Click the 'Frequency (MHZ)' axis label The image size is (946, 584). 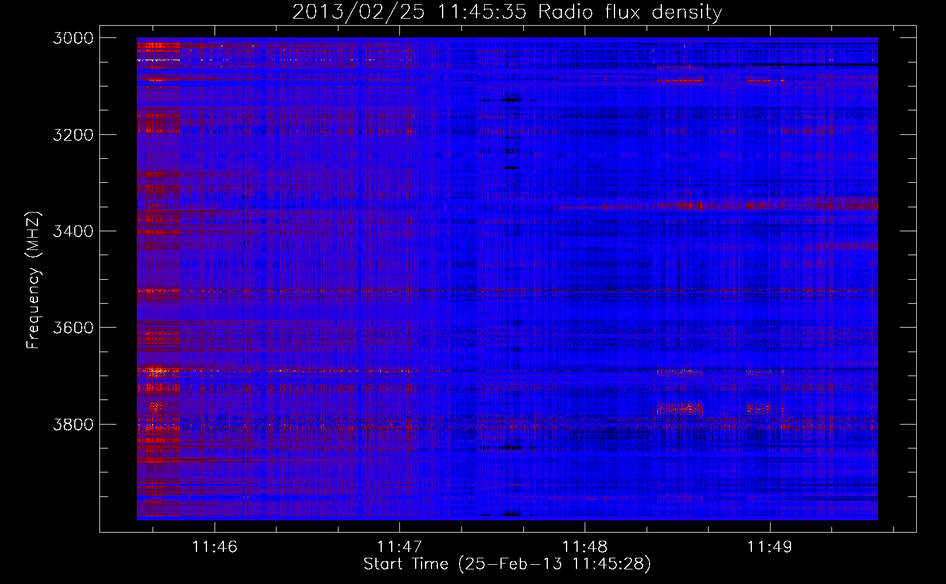pos(33,280)
